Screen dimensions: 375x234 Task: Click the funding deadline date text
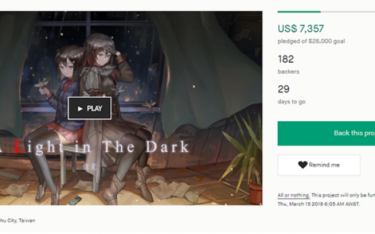coord(319,204)
